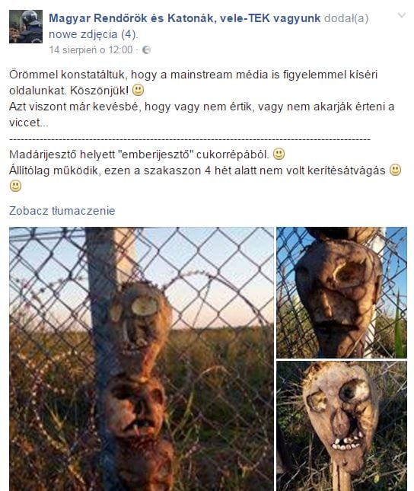The width and height of the screenshot is (414, 491).
Task: Open the post options chevron menu
Action: tap(402, 15)
